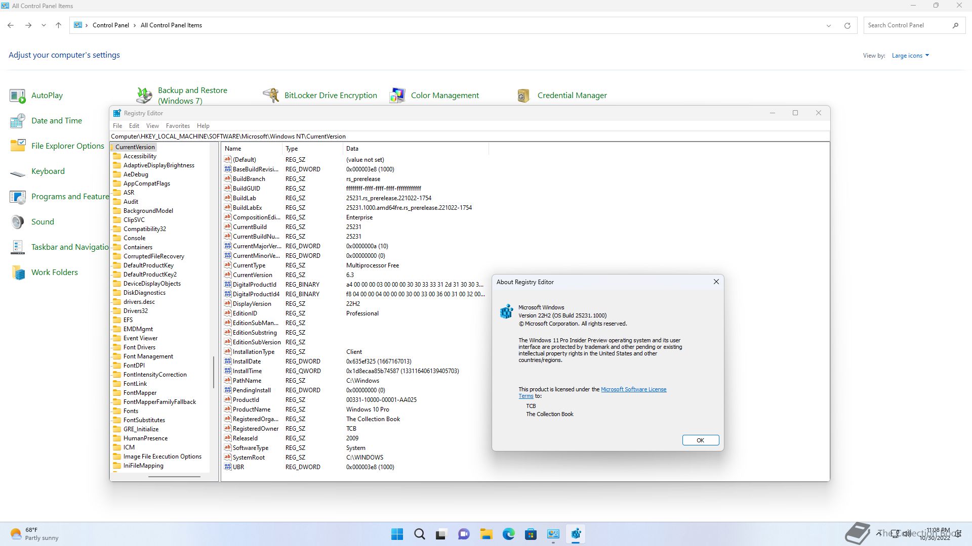Open the Registry Editor Help menu

pos(203,126)
